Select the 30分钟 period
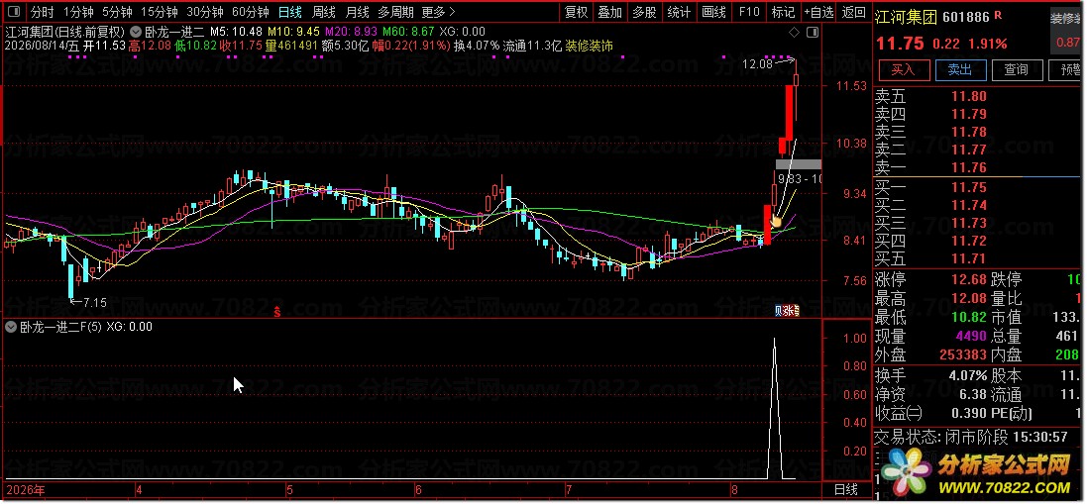 (x=204, y=12)
